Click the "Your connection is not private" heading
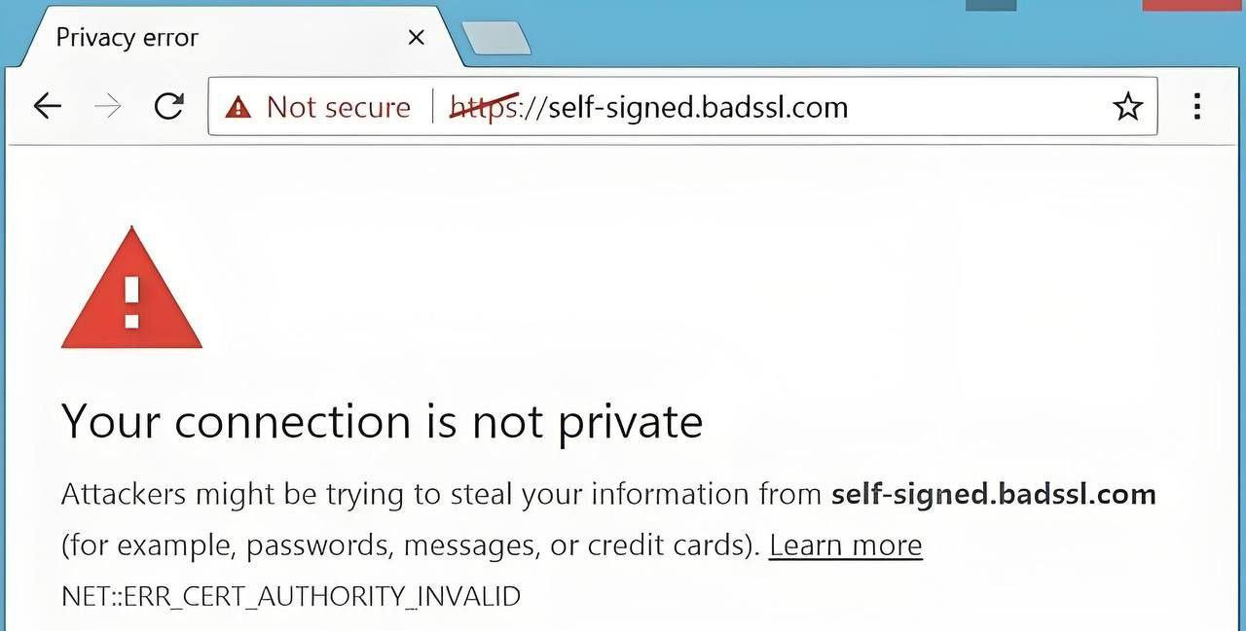 (382, 422)
